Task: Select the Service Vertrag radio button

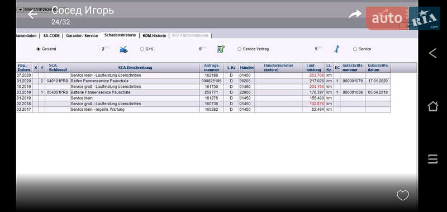Action: [239, 49]
